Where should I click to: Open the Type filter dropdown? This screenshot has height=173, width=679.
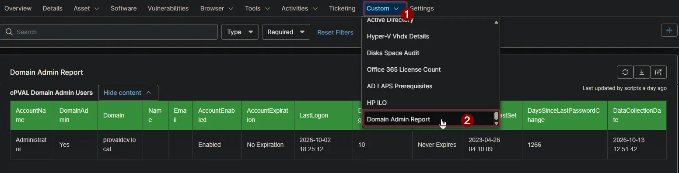click(x=240, y=32)
